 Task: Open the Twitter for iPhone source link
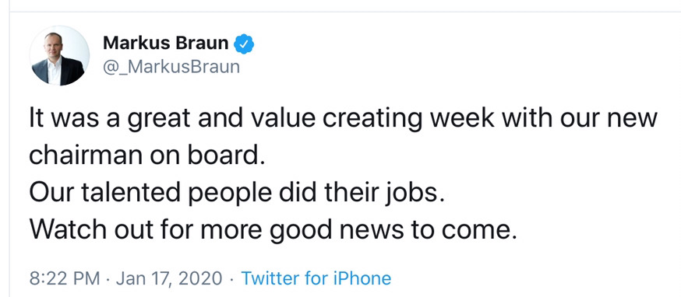[316, 278]
